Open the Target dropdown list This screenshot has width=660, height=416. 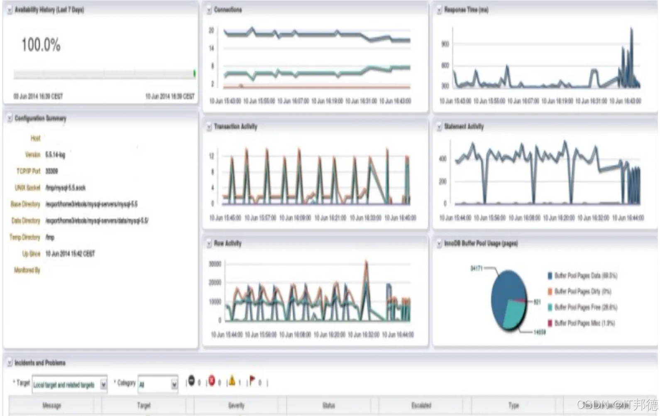(x=103, y=385)
